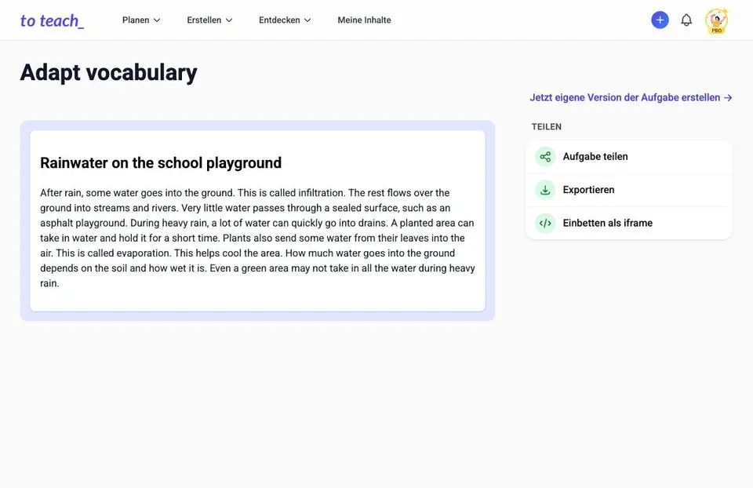The image size is (753, 488).
Task: Click the to teach_ logo
Action: click(52, 20)
